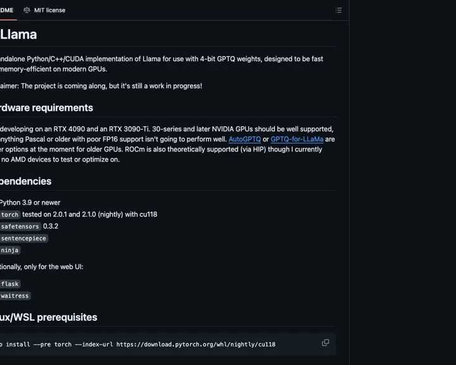Follow the GPTQ-for-LLaMa link
Screen dimensions: 456x365
tap(297, 139)
